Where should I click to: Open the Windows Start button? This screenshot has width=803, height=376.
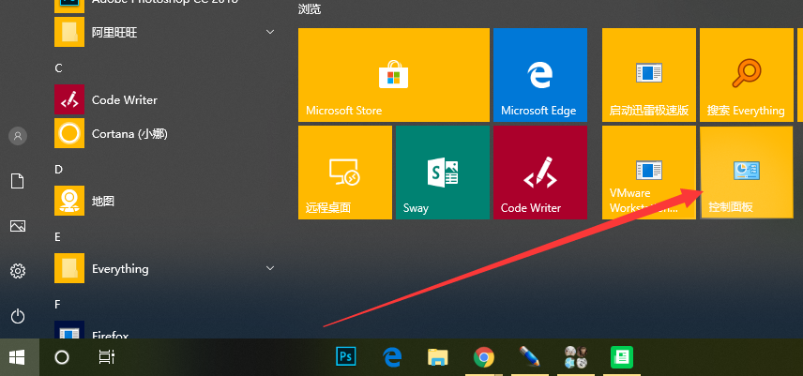pos(18,357)
